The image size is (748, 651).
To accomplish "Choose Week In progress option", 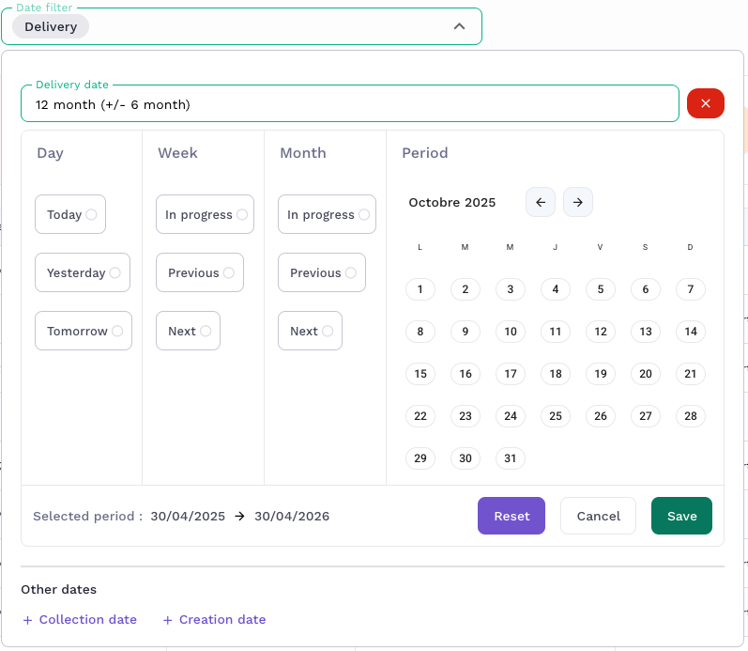I will (x=205, y=214).
